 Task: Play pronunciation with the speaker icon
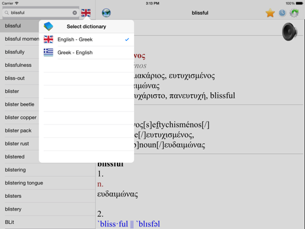click(x=289, y=32)
